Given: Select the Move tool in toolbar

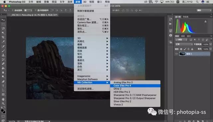Looking at the screenshot, I should 3,20.
